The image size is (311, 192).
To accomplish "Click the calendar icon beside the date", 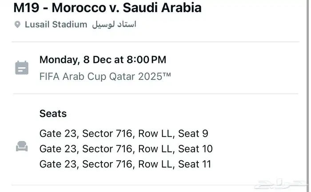I will pyautogui.click(x=21, y=68).
